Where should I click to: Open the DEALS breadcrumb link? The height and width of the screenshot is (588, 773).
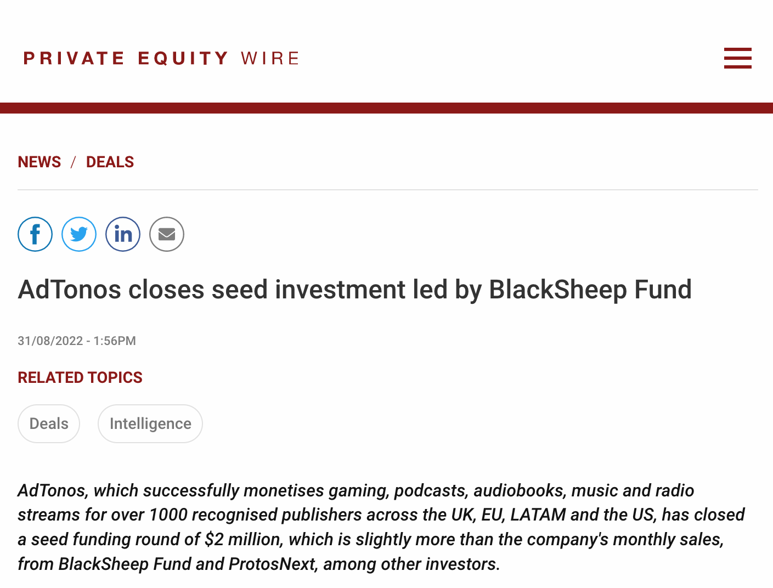coord(110,162)
